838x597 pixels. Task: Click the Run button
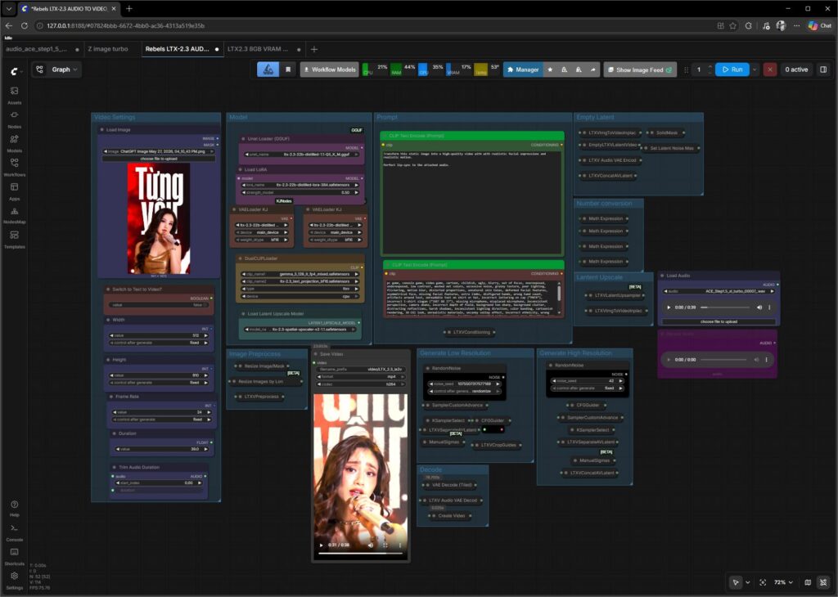tap(732, 70)
